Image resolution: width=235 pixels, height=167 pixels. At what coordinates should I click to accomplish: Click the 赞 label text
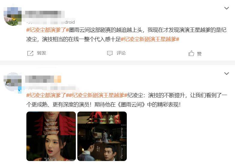pos(199,54)
